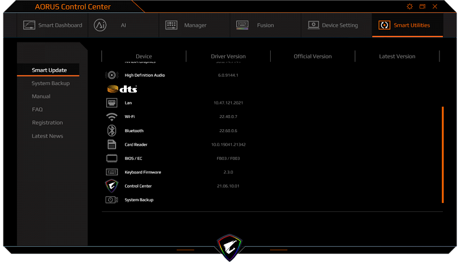
Task: Open settings via the gear icon
Action: click(410, 6)
